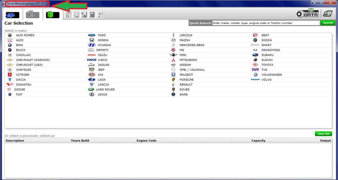Choose BUICK from the make list
This screenshot has height=180, width=338.
click(21, 50)
